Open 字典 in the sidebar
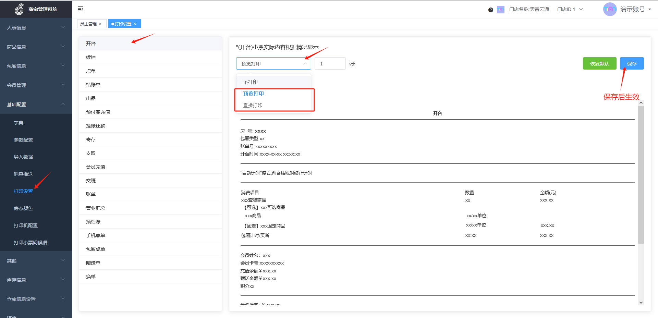The width and height of the screenshot is (658, 318). (x=36, y=123)
